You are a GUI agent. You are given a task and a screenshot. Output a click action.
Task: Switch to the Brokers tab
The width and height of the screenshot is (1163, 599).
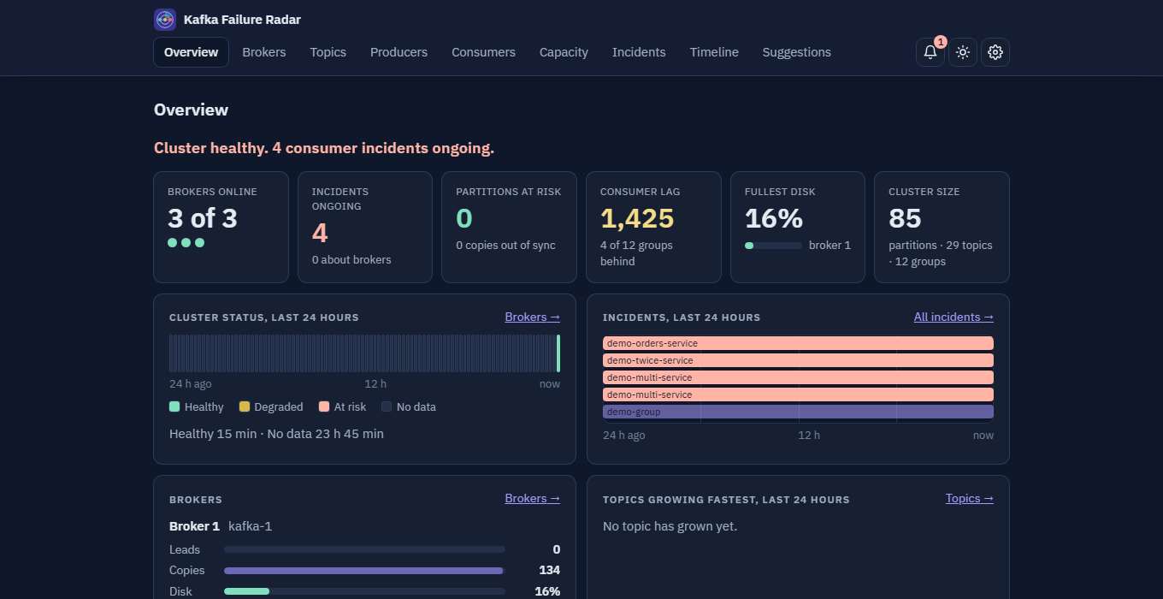pyautogui.click(x=264, y=52)
